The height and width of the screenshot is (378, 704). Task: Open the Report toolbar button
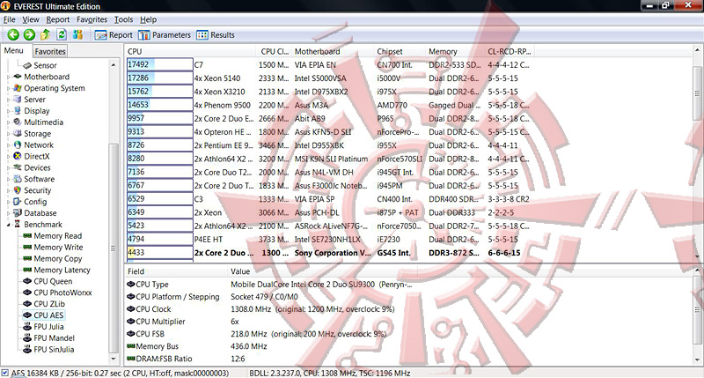(x=114, y=35)
